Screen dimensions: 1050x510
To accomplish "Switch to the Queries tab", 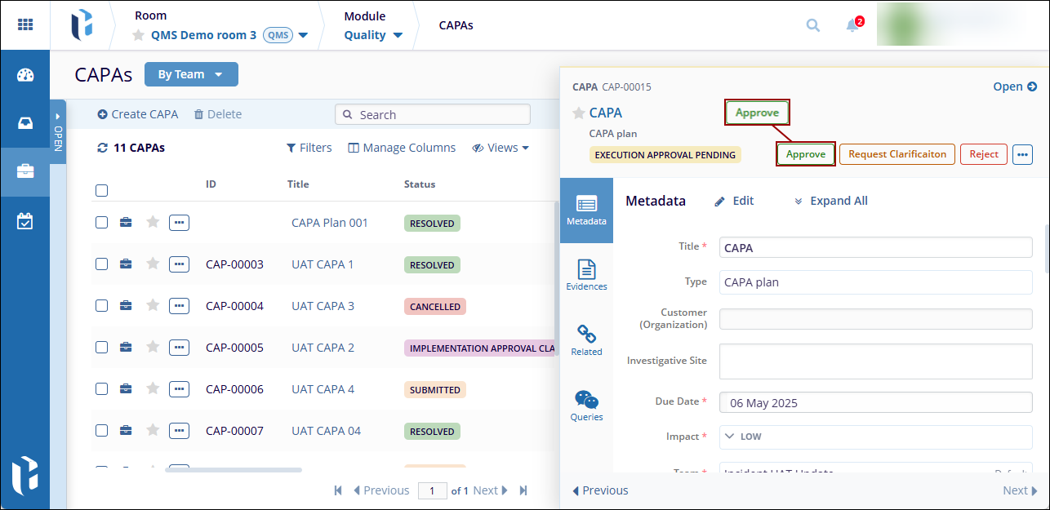I will pyautogui.click(x=586, y=406).
